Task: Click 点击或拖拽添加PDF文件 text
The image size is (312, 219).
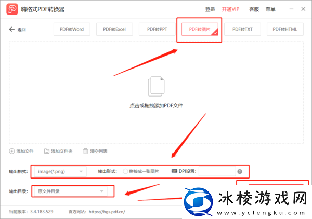Action: (x=156, y=106)
